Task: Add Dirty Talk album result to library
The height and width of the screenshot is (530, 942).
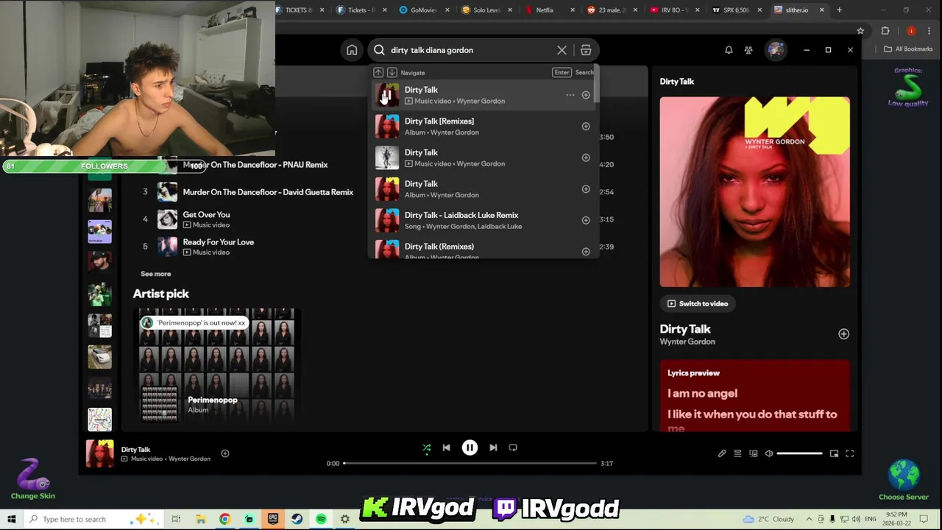Action: (586, 189)
